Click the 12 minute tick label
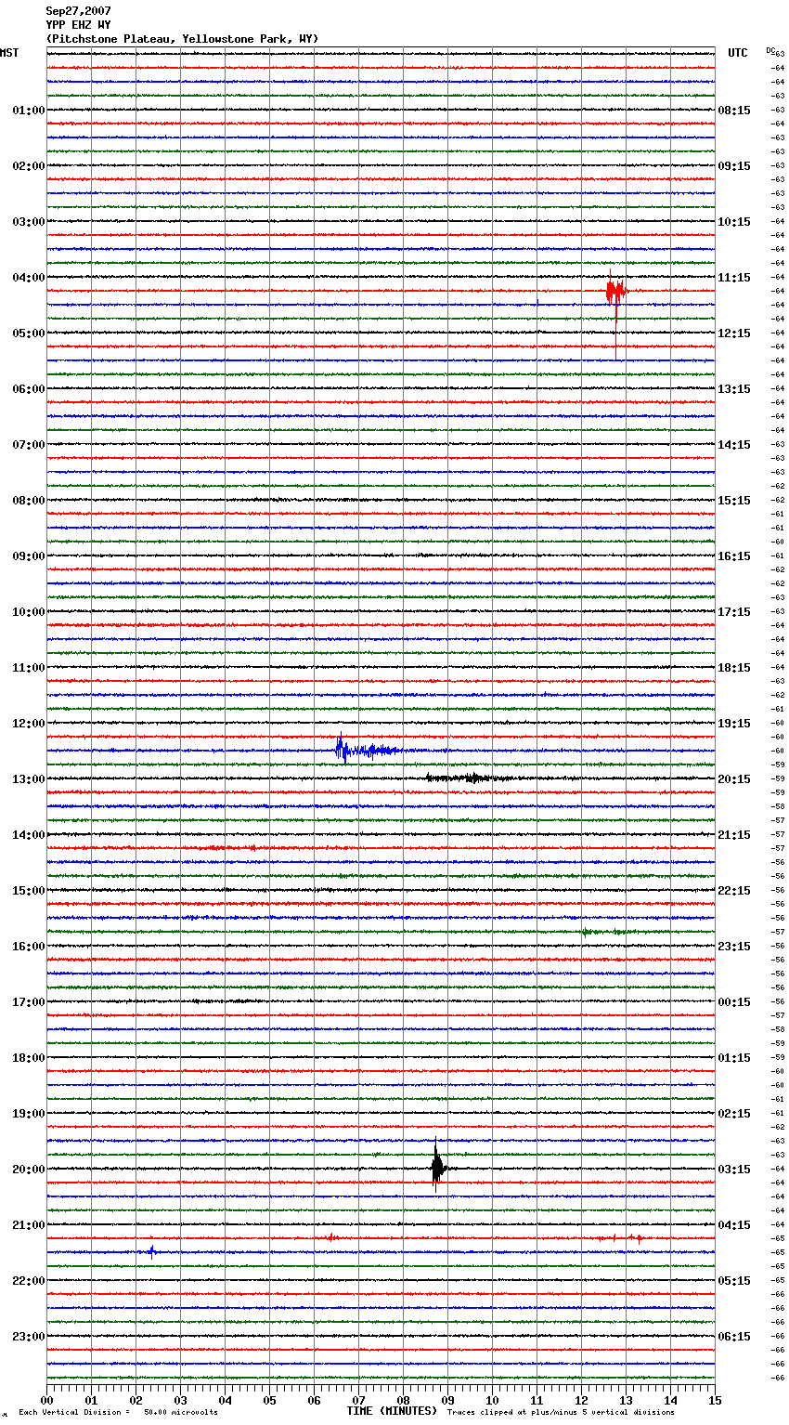The image size is (789, 1425). tap(581, 1400)
